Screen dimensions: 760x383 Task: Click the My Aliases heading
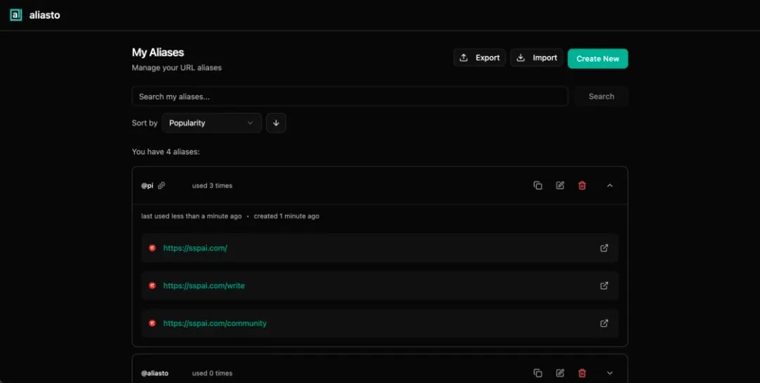point(158,52)
